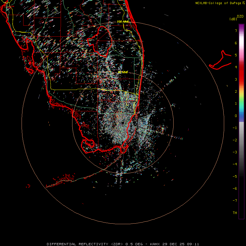The height and width of the screenshot is (246, 246).
Task: Click the 5 dB tick label
Action: click(236, 55)
